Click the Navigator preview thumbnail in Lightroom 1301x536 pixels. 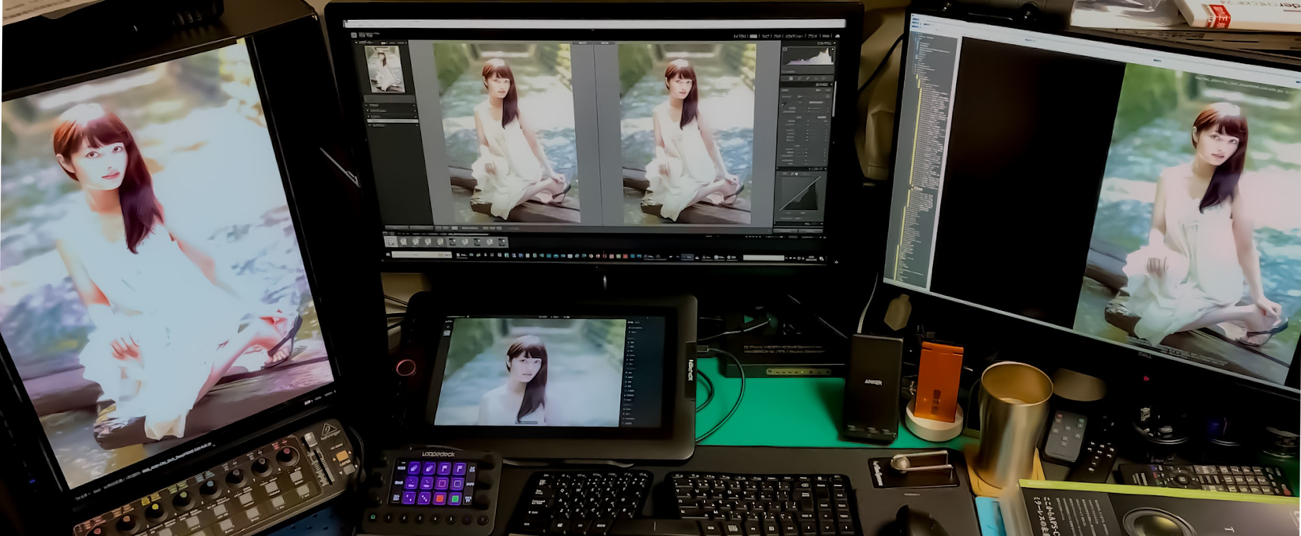[x=386, y=69]
